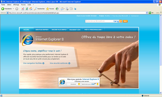
Task: Click the IE icon in title bar
Action: (1, 2)
